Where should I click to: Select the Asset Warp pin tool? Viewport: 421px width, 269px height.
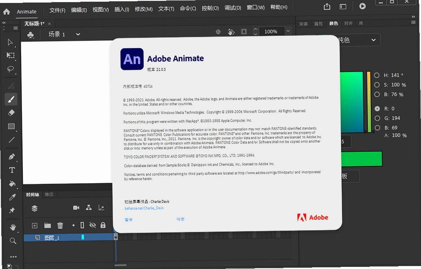12,210
